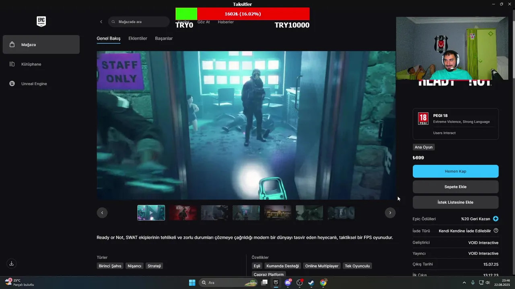Select the first video thumbnail with play icon

click(151, 213)
